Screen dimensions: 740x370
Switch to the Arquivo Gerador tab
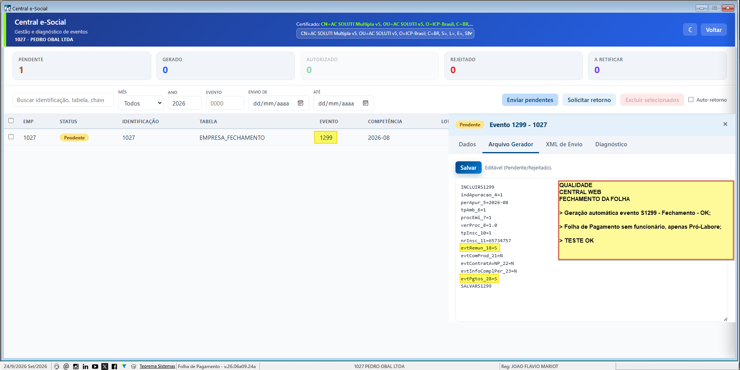click(511, 144)
